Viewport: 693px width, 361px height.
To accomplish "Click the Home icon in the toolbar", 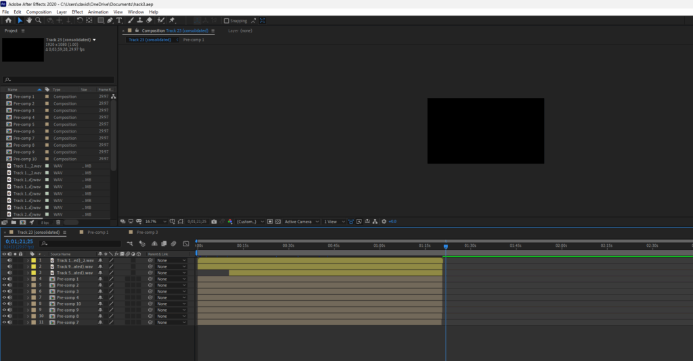I will 8,20.
